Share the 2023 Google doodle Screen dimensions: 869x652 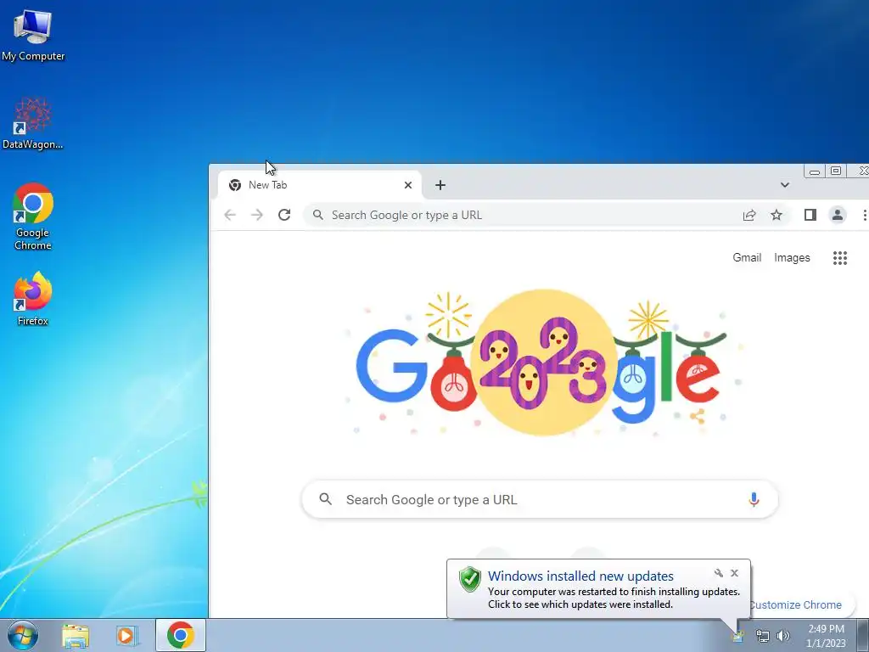tap(698, 416)
